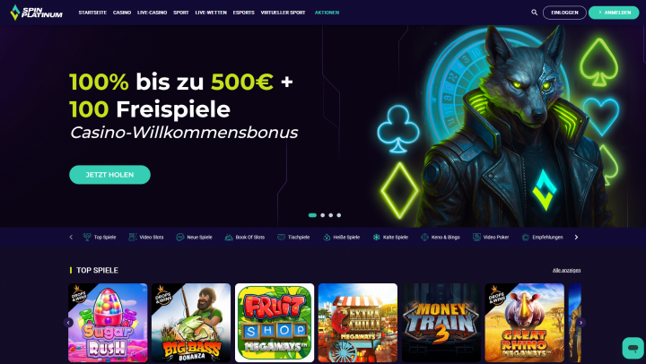Open the Book Of Slots category
The width and height of the screenshot is (646, 364).
[245, 238]
